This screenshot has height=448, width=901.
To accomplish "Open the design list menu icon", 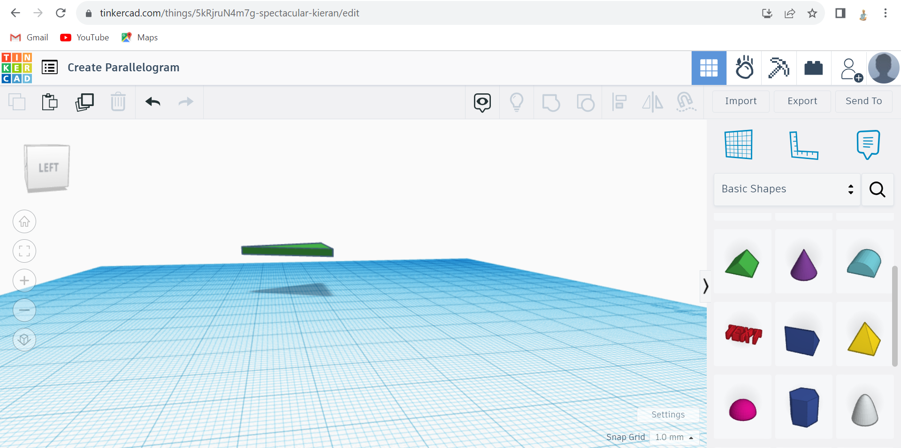I will (x=50, y=68).
